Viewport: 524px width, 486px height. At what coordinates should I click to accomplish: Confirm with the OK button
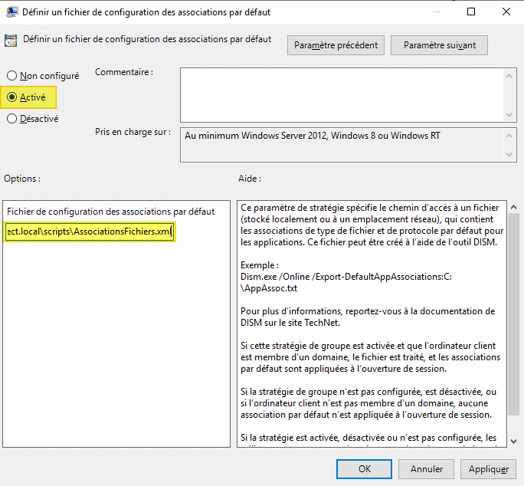(x=364, y=469)
